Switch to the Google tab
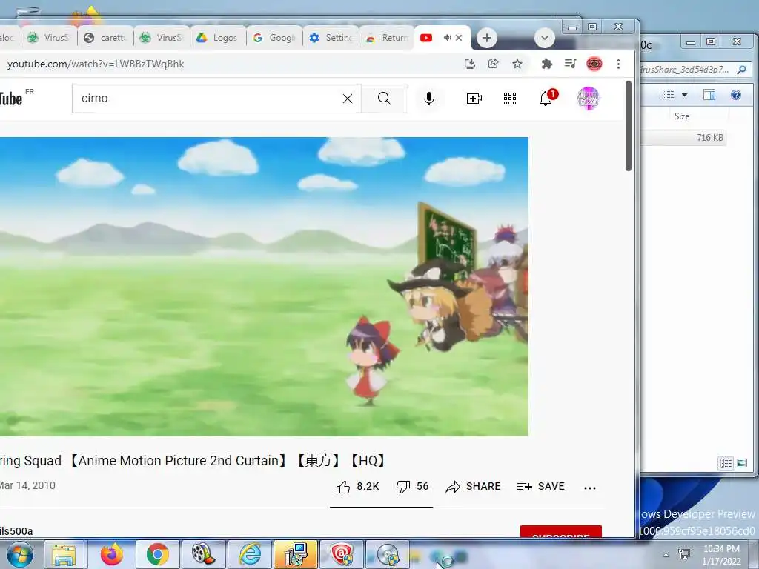The image size is (759, 569). tap(274, 38)
